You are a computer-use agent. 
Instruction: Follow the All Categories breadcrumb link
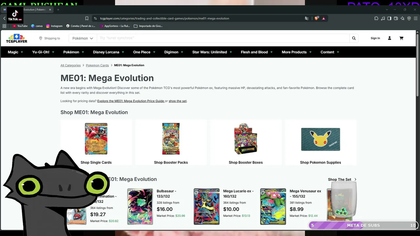click(71, 66)
